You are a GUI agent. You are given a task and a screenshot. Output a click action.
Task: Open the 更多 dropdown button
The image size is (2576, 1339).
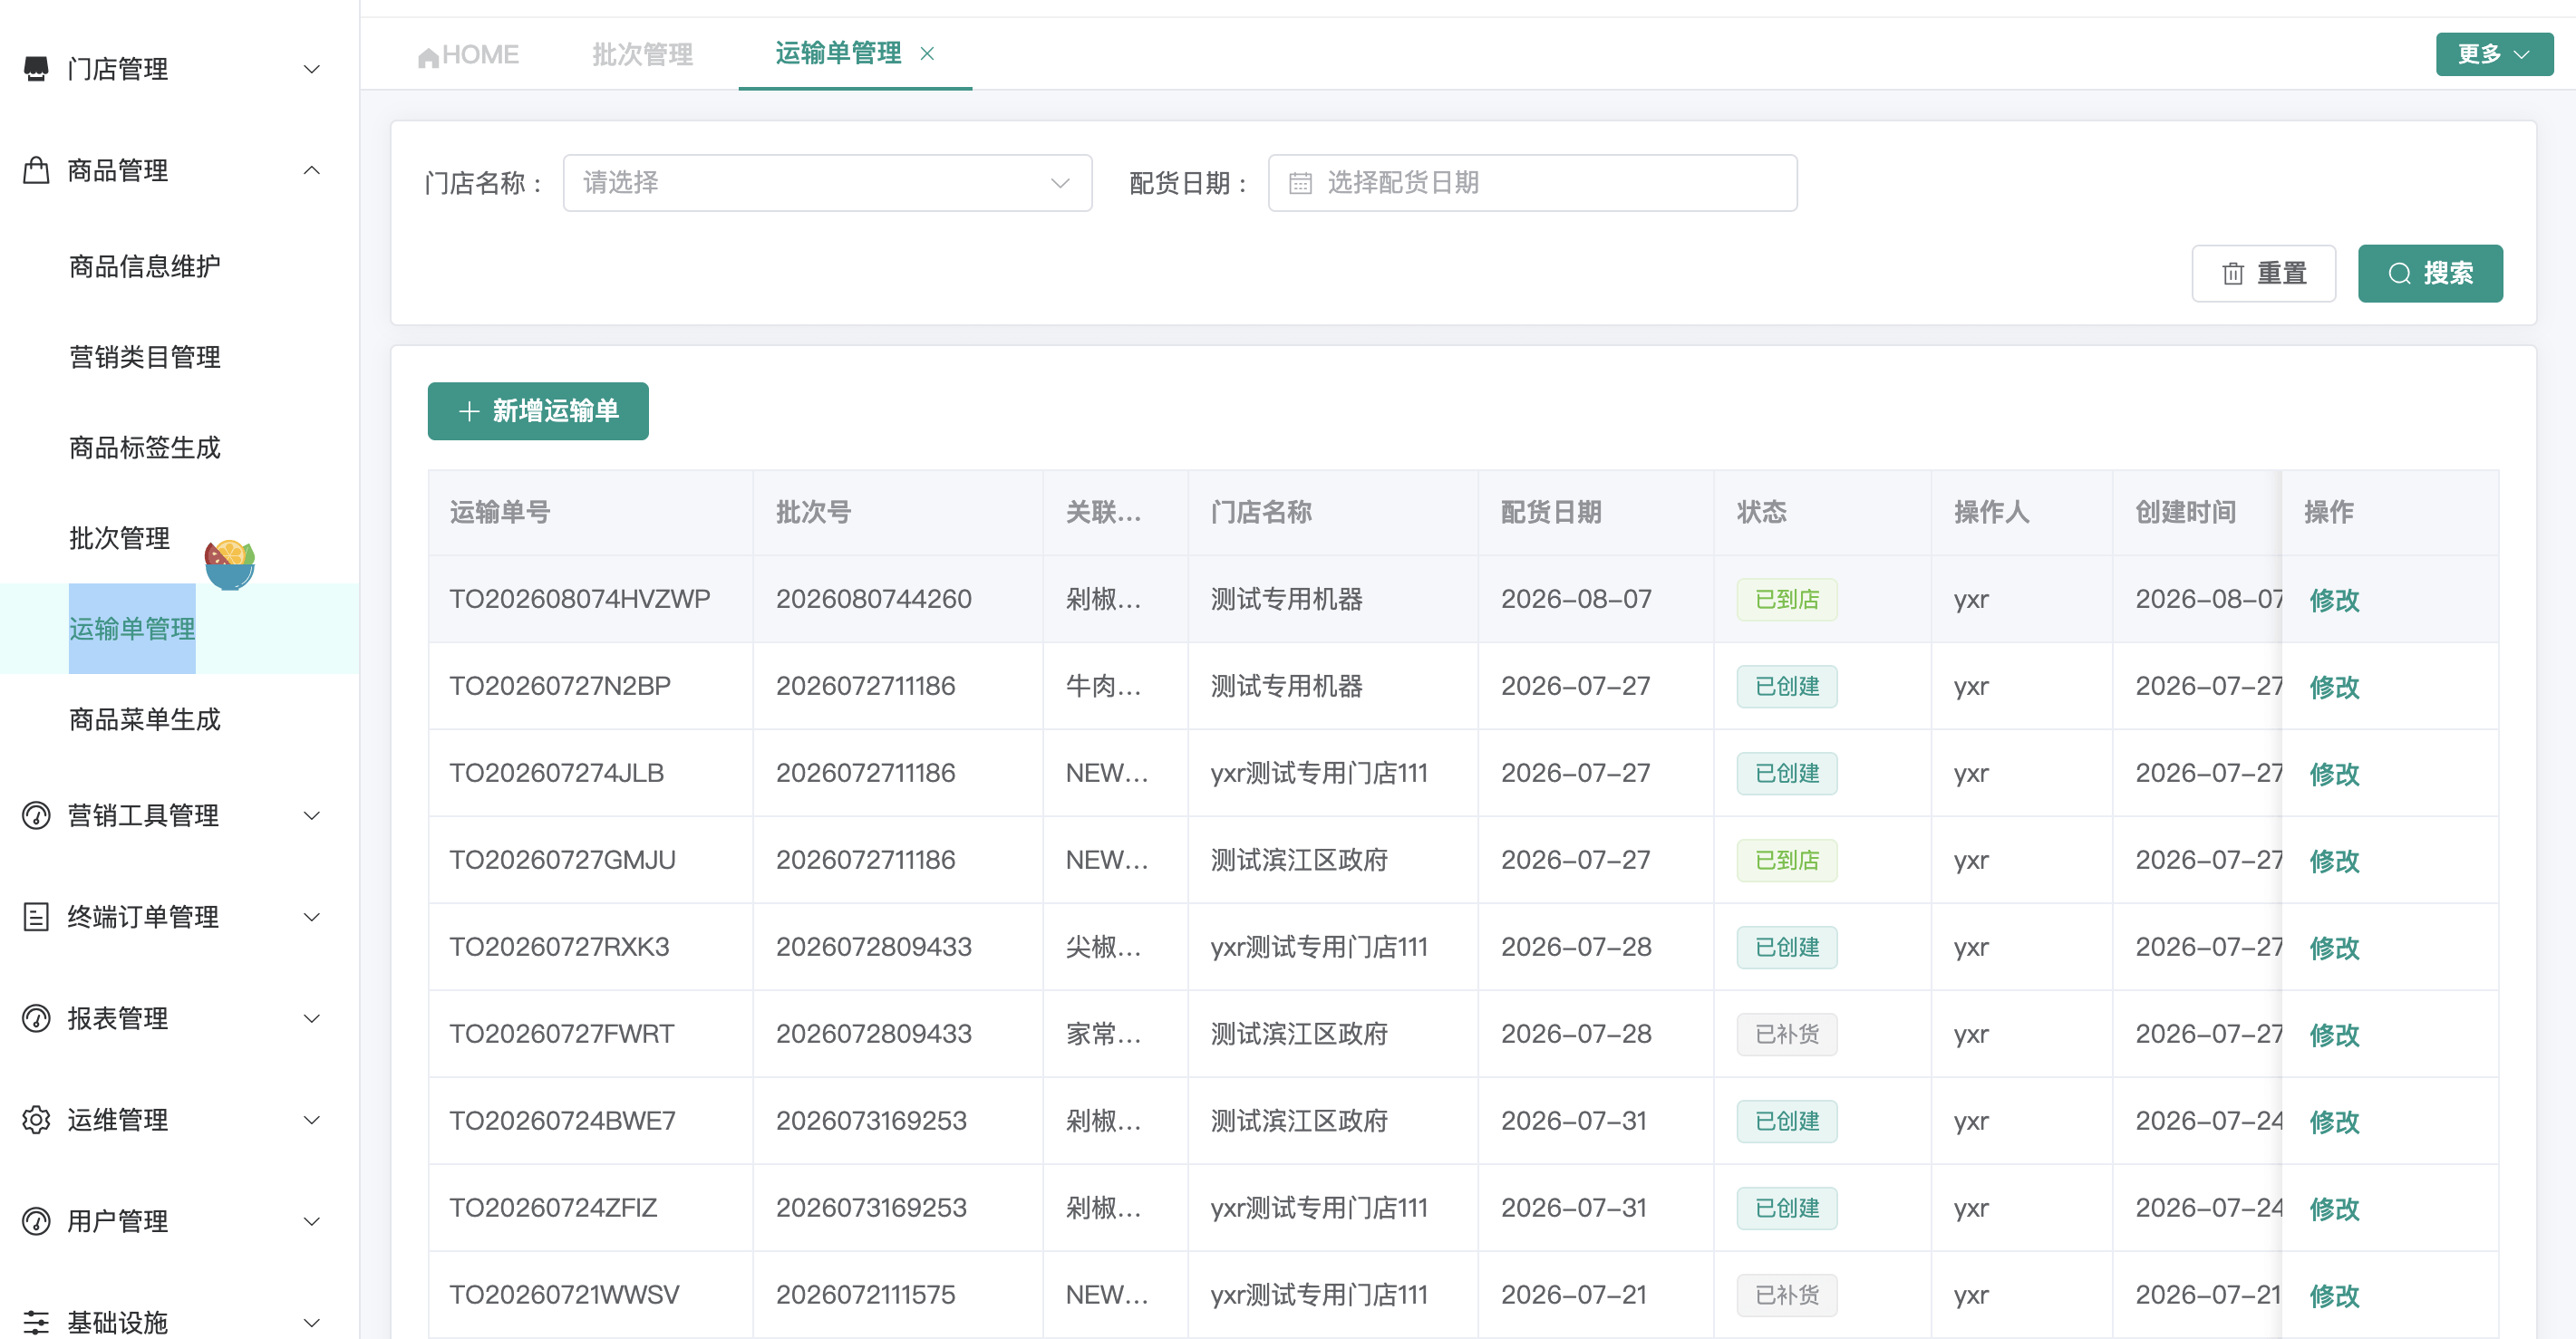(2494, 54)
